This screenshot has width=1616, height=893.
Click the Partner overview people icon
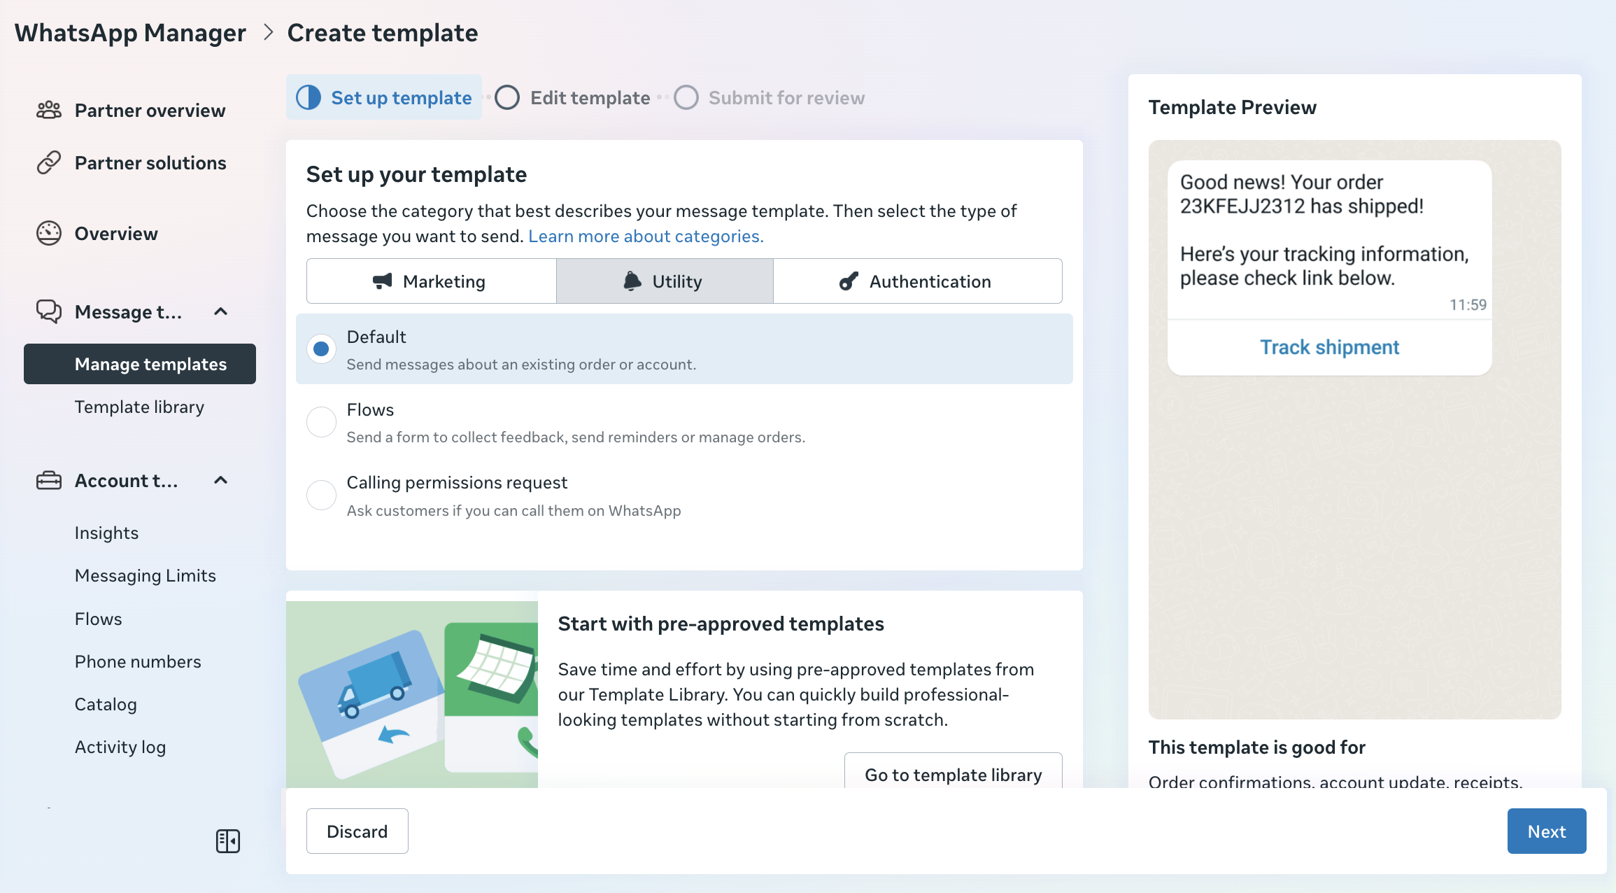click(49, 110)
